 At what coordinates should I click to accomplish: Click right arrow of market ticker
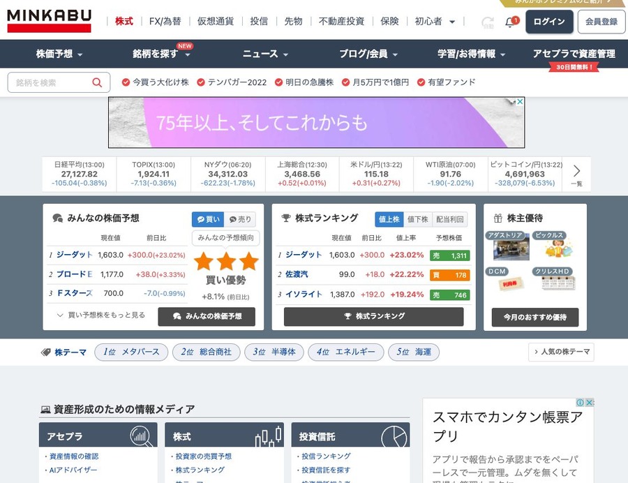tap(577, 172)
